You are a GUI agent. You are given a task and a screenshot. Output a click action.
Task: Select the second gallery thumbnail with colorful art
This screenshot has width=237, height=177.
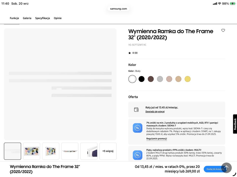point(32,151)
